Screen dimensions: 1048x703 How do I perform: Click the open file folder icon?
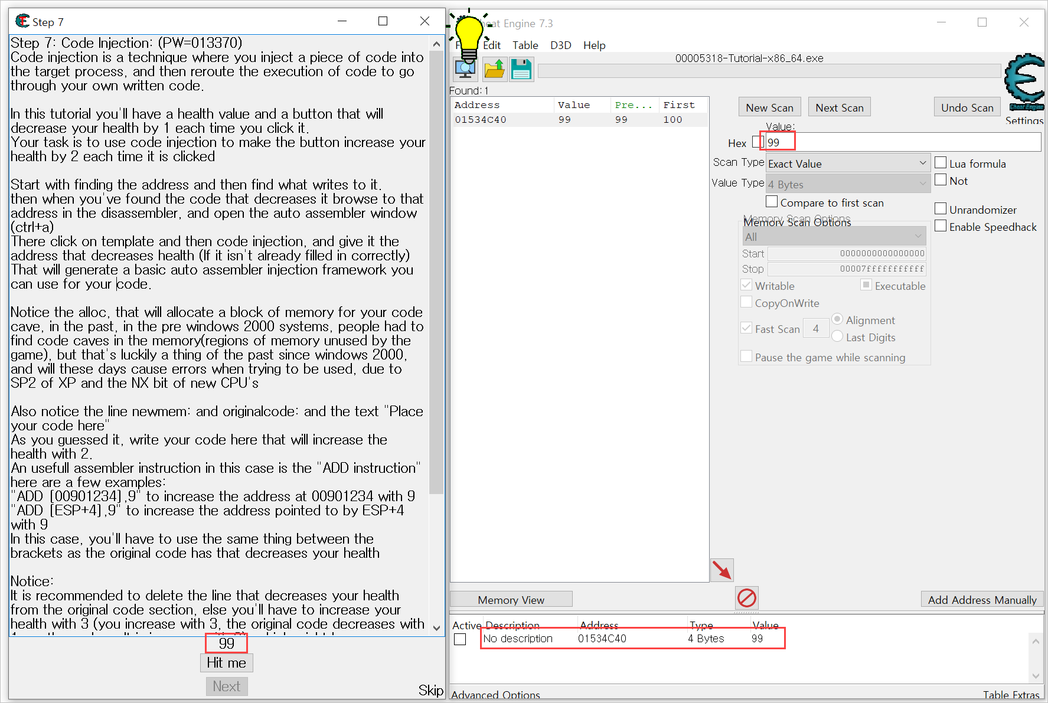[494, 69]
